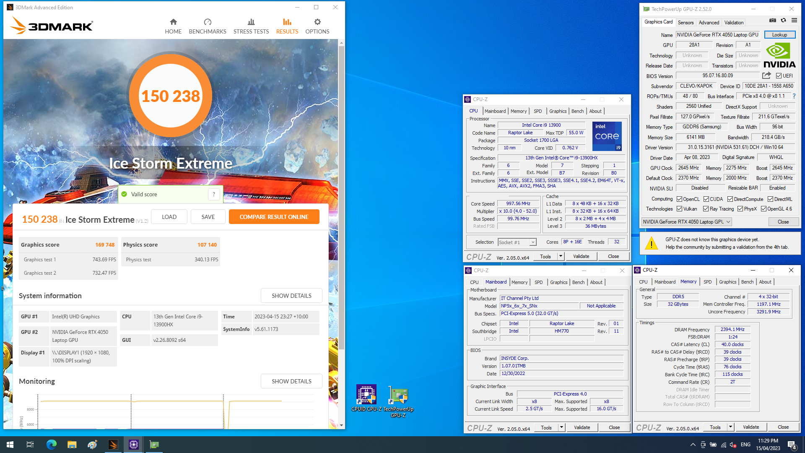
Task: Click the SAVE button in 3DMark
Action: [208, 217]
